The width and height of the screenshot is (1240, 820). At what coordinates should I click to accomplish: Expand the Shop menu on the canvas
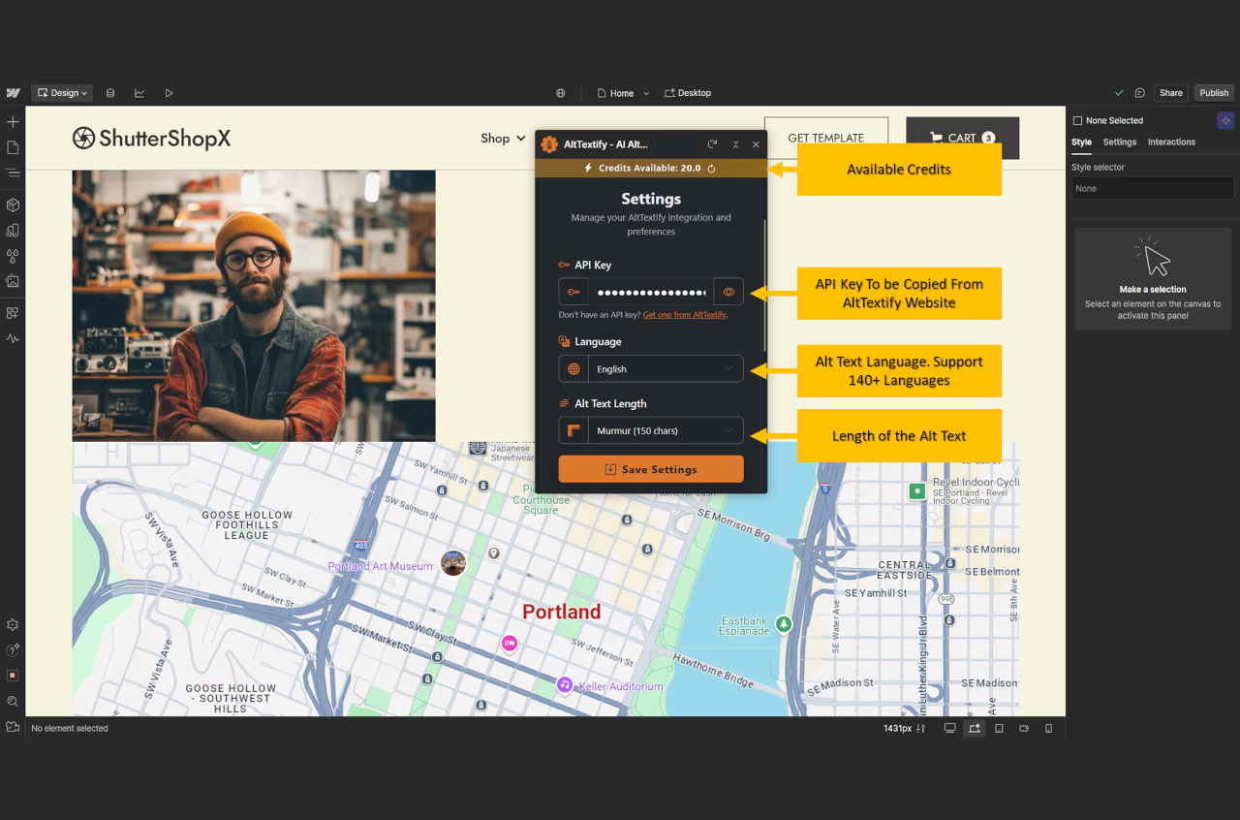click(503, 139)
